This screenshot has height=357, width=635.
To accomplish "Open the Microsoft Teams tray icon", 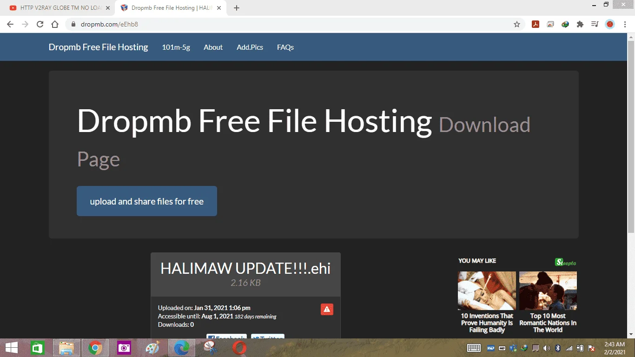I will 513,348.
